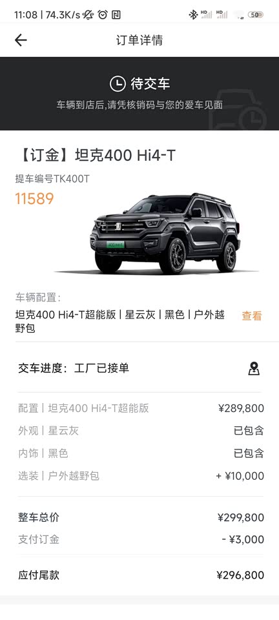The width and height of the screenshot is (279, 620).
Task: Open 查看 vehicle configuration link
Action: pos(252,316)
